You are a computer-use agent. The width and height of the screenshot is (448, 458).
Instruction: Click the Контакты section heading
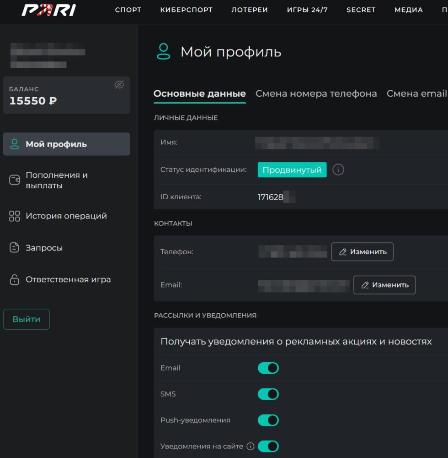pyautogui.click(x=173, y=224)
